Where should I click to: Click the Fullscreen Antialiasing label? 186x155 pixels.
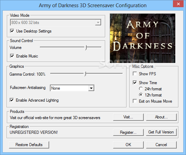coord(28,88)
